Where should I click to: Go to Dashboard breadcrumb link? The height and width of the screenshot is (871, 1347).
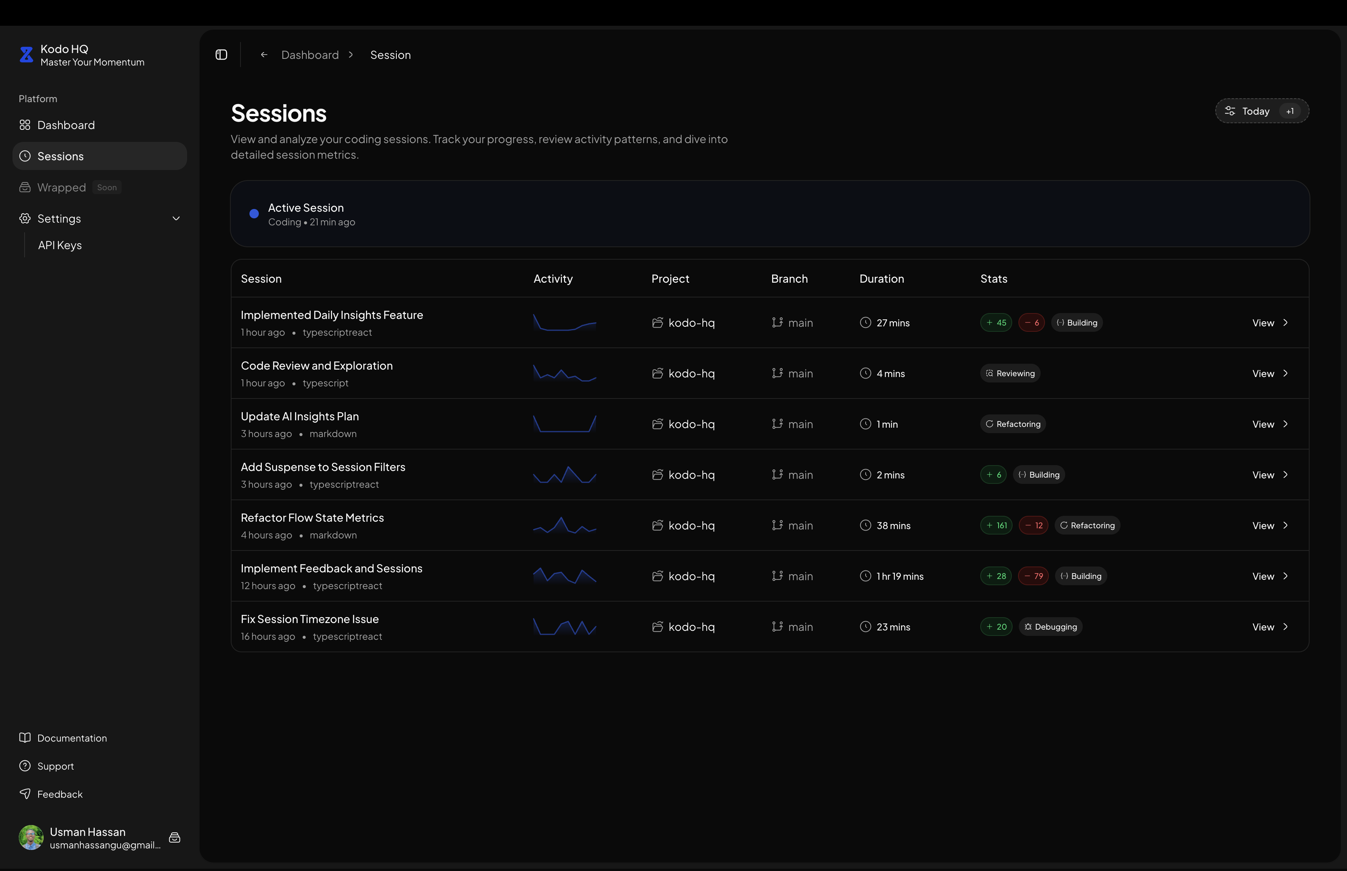tap(310, 55)
